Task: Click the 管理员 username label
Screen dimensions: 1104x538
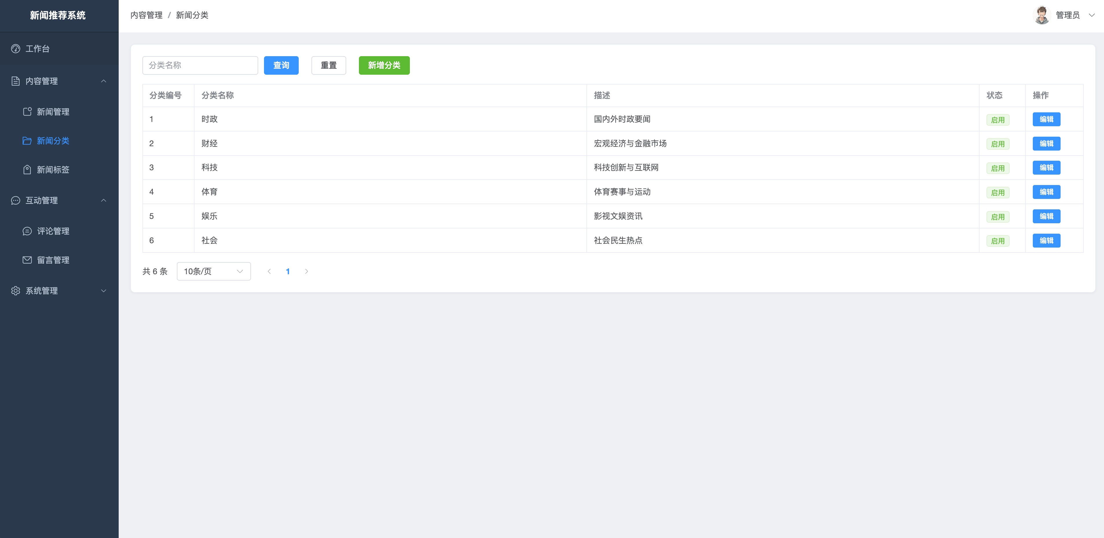Action: pyautogui.click(x=1068, y=15)
